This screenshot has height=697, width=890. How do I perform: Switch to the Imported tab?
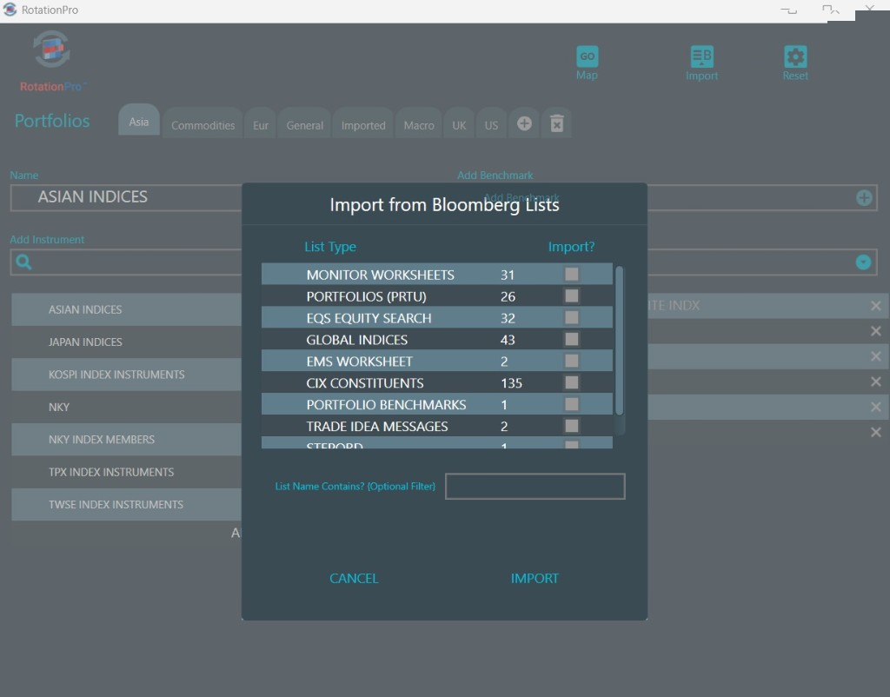tap(363, 124)
